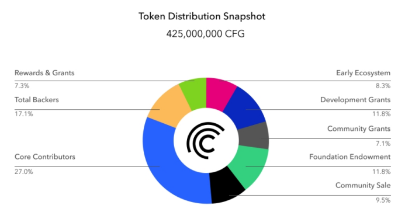
Task: Click the gray Community Grants slice
Action: coord(254,136)
